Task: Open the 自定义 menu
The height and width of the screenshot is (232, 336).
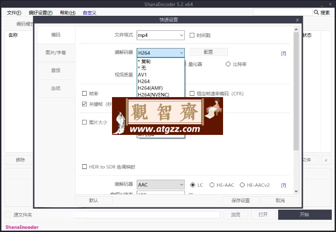Action: [89, 13]
